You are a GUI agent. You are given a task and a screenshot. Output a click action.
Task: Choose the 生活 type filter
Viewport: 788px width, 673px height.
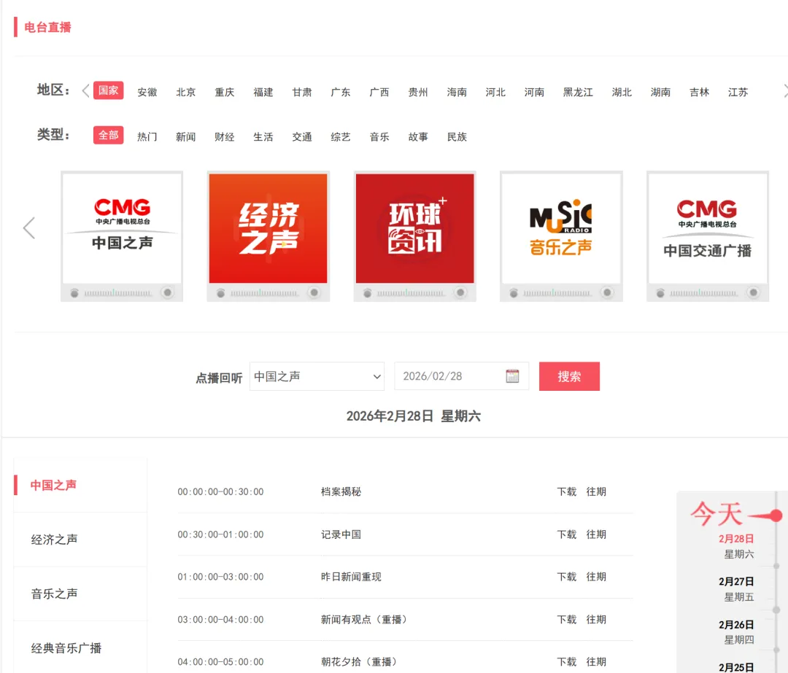pyautogui.click(x=263, y=136)
